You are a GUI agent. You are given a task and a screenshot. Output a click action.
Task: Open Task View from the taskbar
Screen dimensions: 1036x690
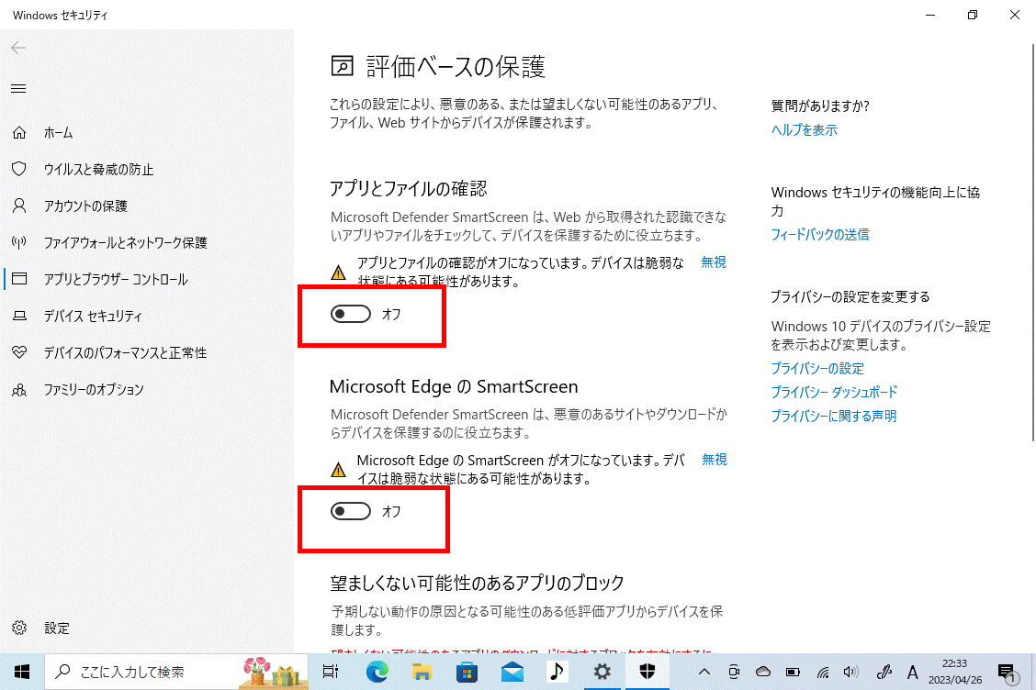(x=331, y=673)
